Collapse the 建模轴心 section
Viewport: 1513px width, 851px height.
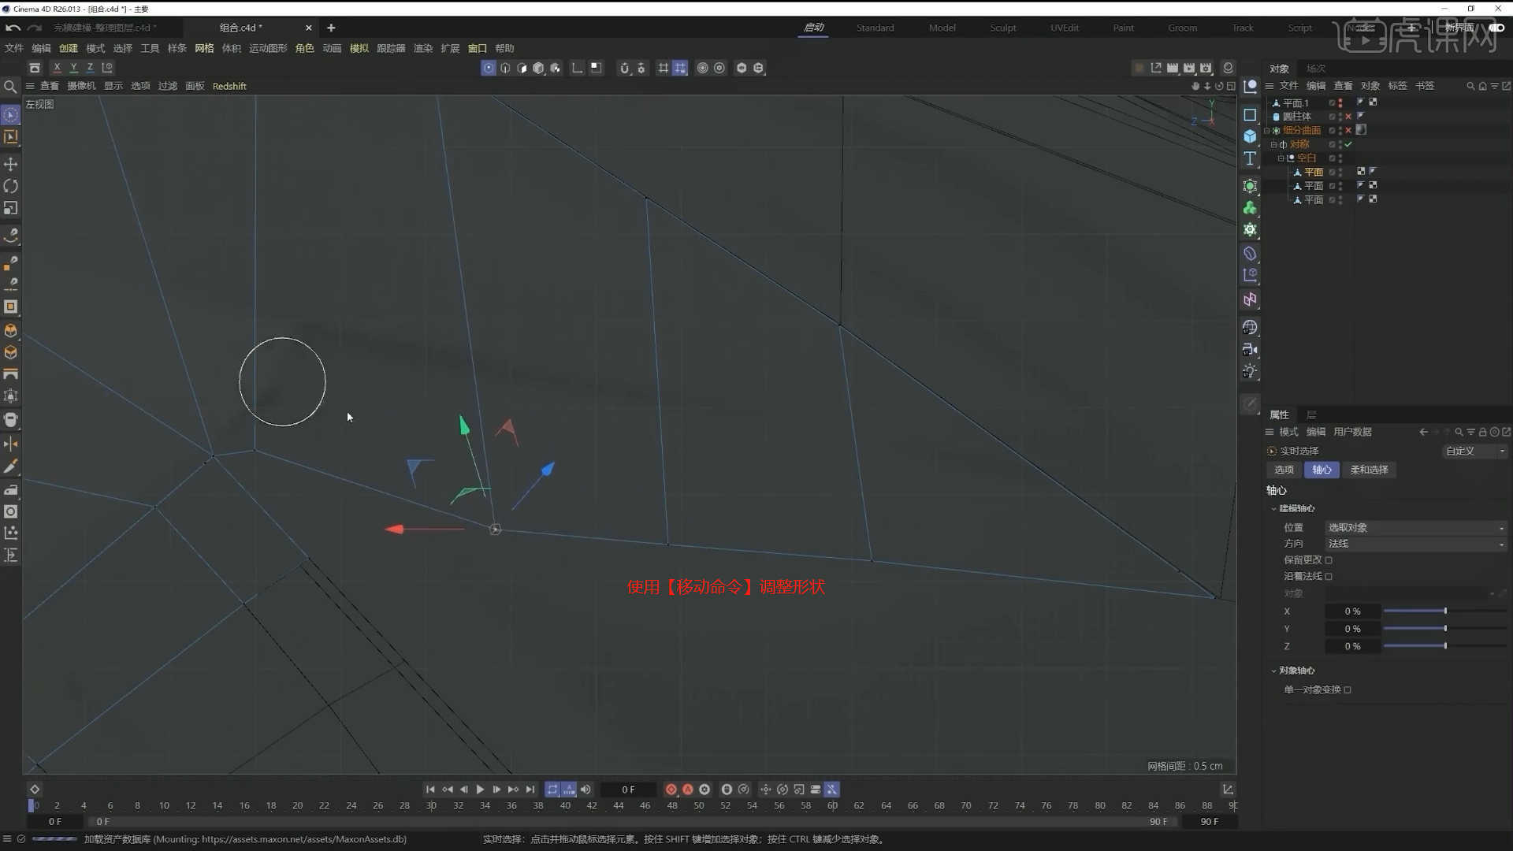tap(1273, 509)
